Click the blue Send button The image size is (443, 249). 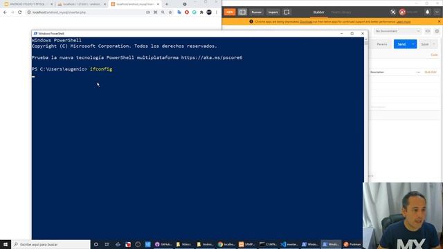tap(401, 44)
